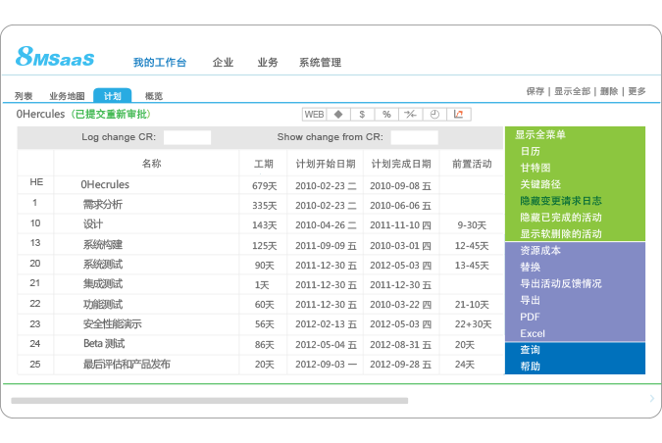Image resolution: width=662 pixels, height=443 pixels.
Task: Focus the Show change from CR field
Action: pyautogui.click(x=414, y=137)
